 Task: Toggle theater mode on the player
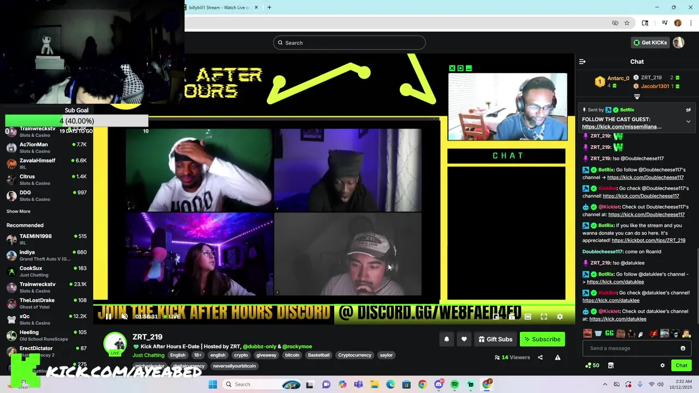(x=528, y=317)
